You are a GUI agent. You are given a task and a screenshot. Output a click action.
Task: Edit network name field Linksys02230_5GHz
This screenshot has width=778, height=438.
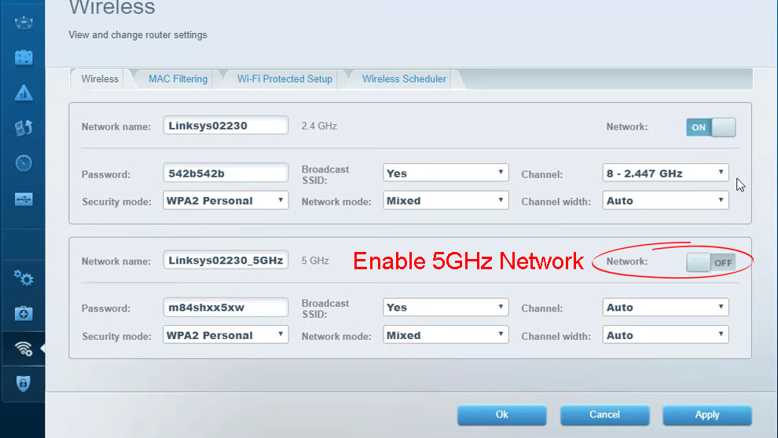point(226,260)
